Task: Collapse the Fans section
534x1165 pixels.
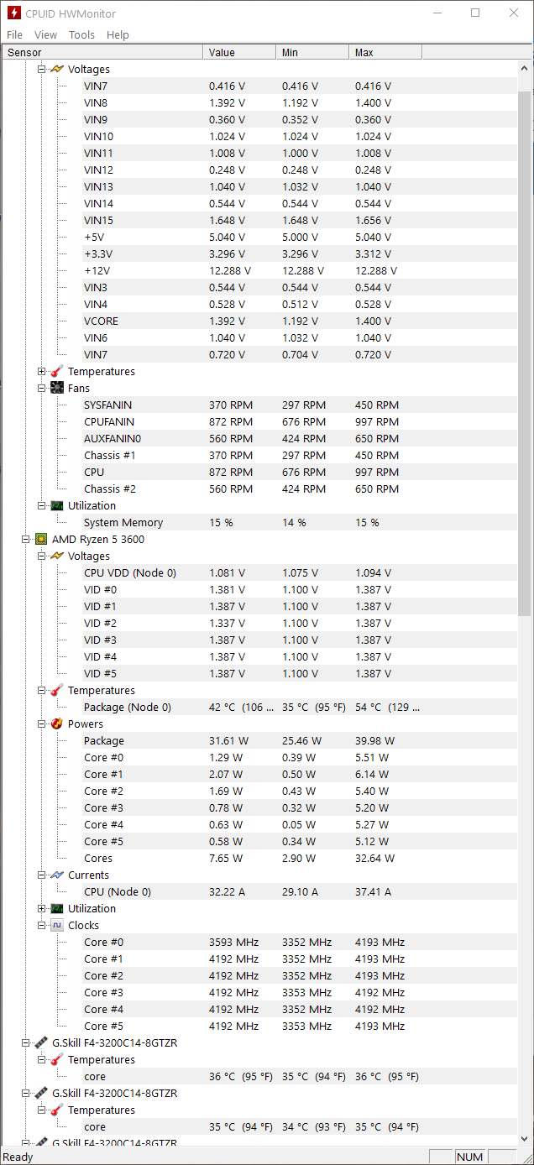Action: tap(42, 388)
